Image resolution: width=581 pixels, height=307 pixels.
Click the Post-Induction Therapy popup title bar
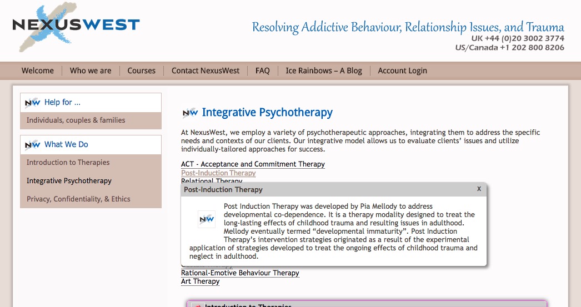pyautogui.click(x=333, y=190)
